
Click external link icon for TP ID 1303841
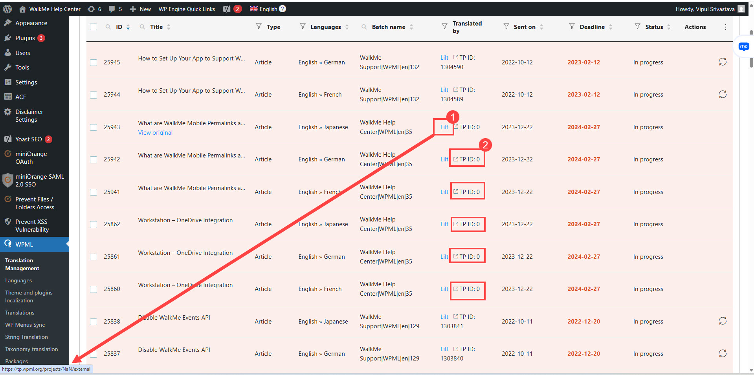click(455, 316)
